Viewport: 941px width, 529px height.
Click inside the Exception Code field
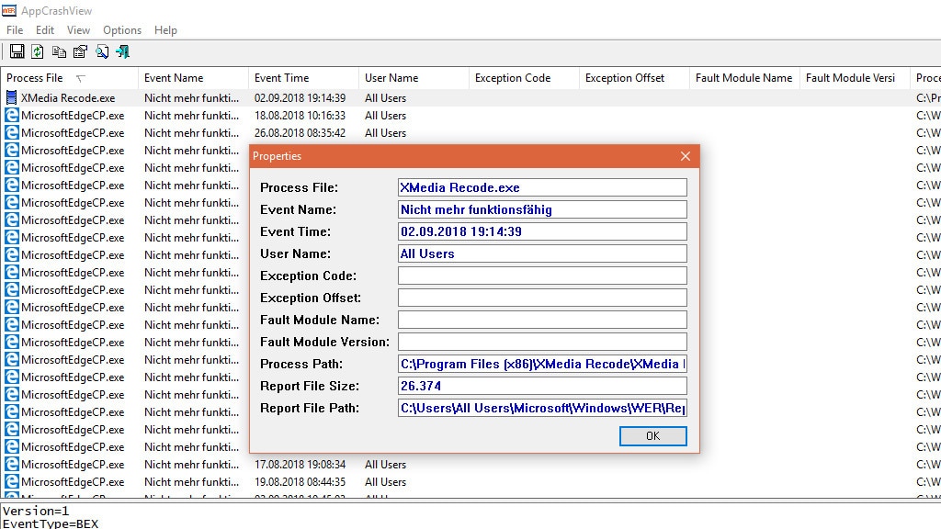pyautogui.click(x=542, y=276)
